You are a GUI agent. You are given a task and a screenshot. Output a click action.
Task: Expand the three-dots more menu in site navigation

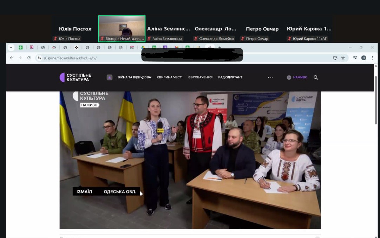[x=270, y=77]
